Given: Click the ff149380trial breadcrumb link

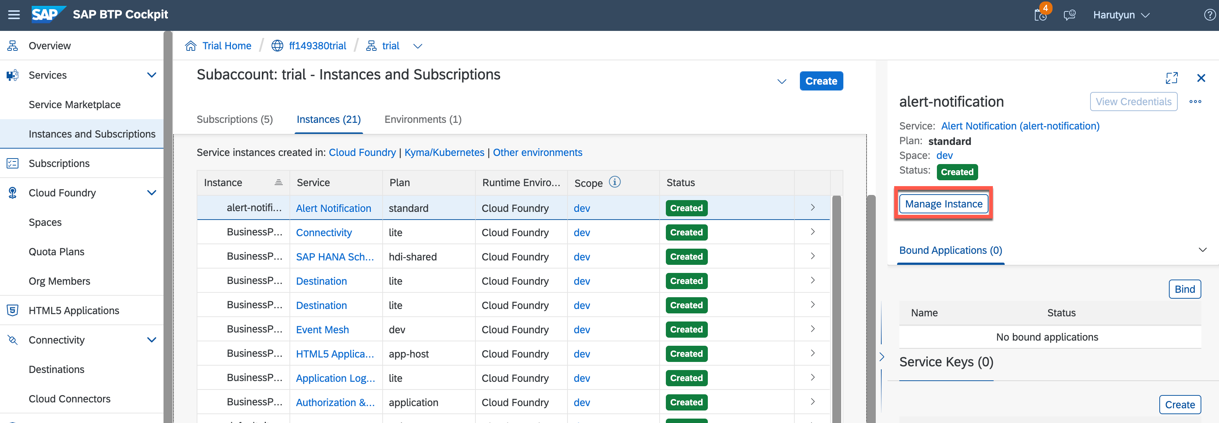Looking at the screenshot, I should 317,46.
